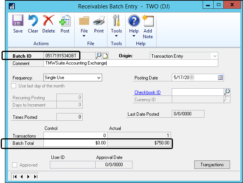Open the Batch ID lookup magnifier

88,56
